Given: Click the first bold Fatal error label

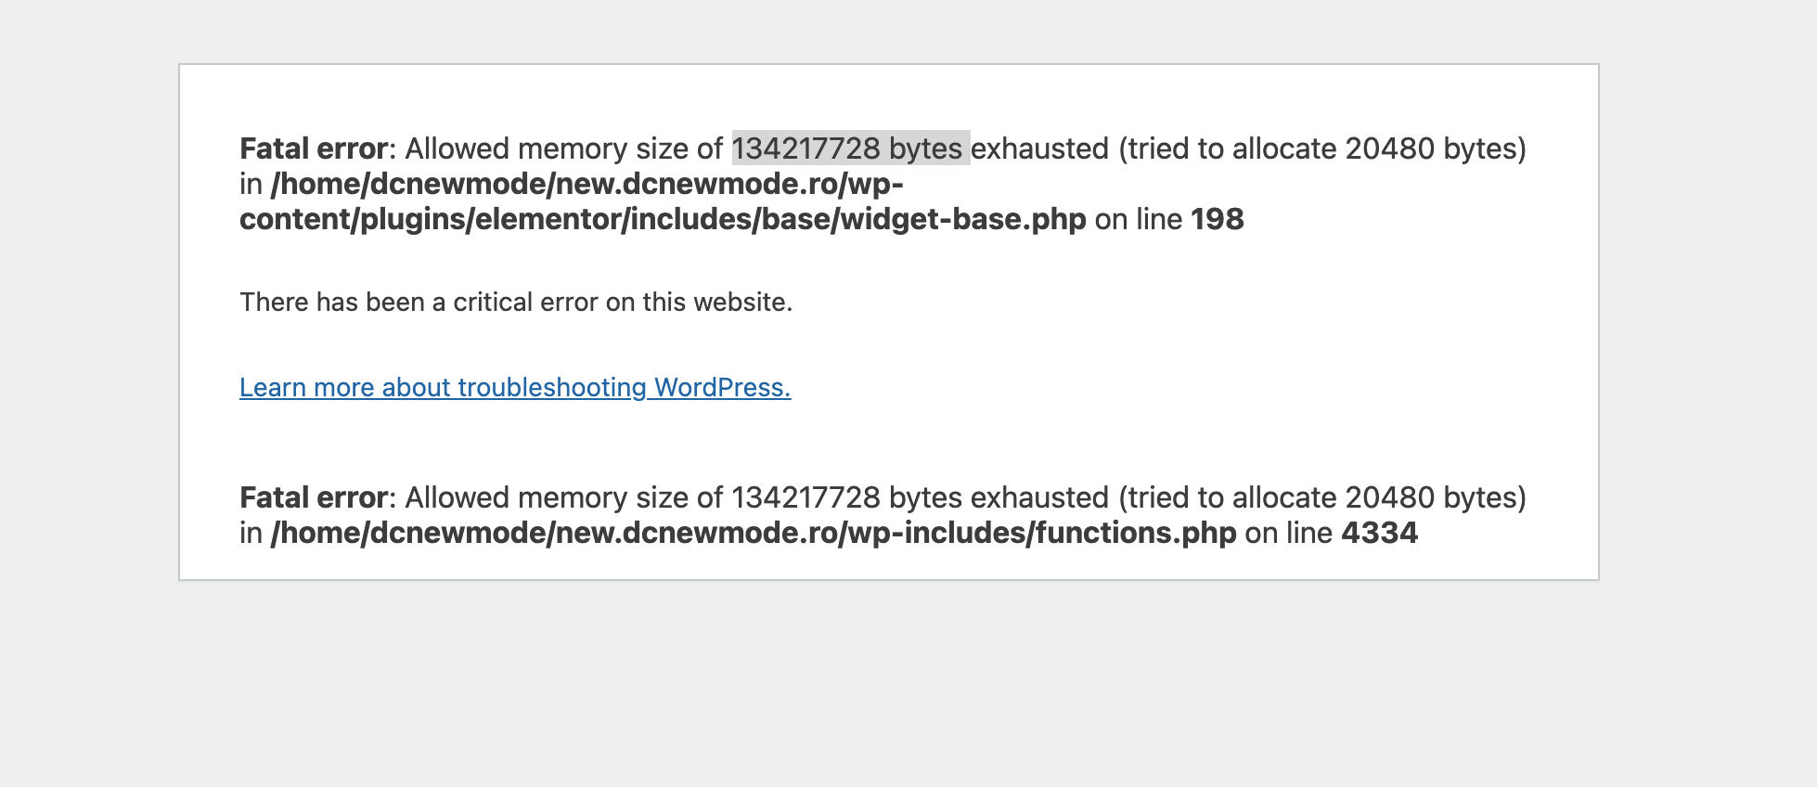Looking at the screenshot, I should [313, 148].
